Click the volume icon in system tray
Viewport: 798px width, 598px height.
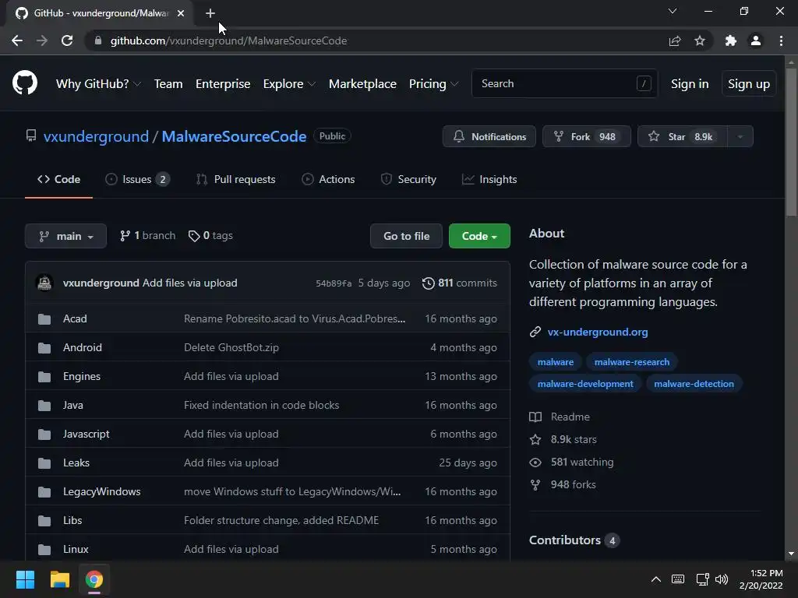pyautogui.click(x=721, y=579)
